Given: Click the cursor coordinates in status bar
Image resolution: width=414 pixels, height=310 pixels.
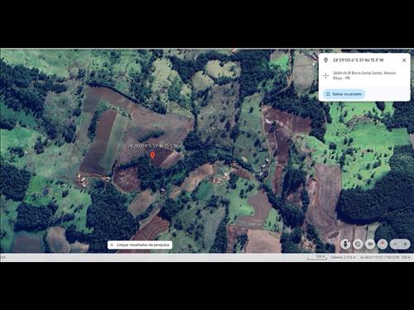Looking at the screenshot, I should [379, 257].
